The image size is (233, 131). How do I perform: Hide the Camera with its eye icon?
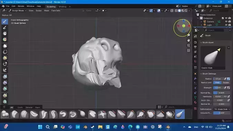pyautogui.click(x=226, y=22)
